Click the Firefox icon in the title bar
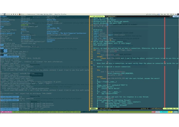The width and height of the screenshot is (179, 127). (x=20, y=14)
